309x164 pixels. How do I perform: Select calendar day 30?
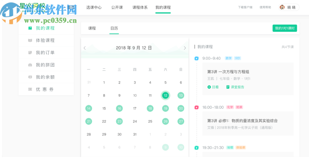tap(119, 135)
